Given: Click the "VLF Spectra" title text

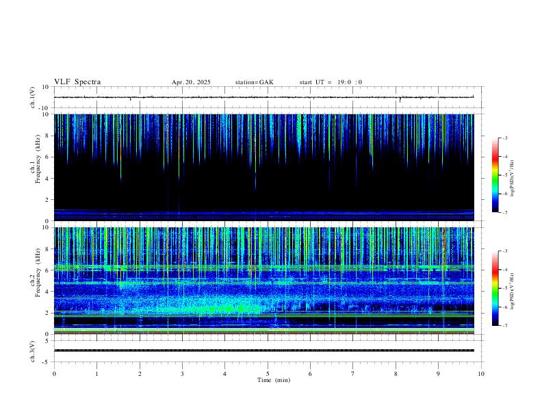Looking at the screenshot, I should pos(77,82).
